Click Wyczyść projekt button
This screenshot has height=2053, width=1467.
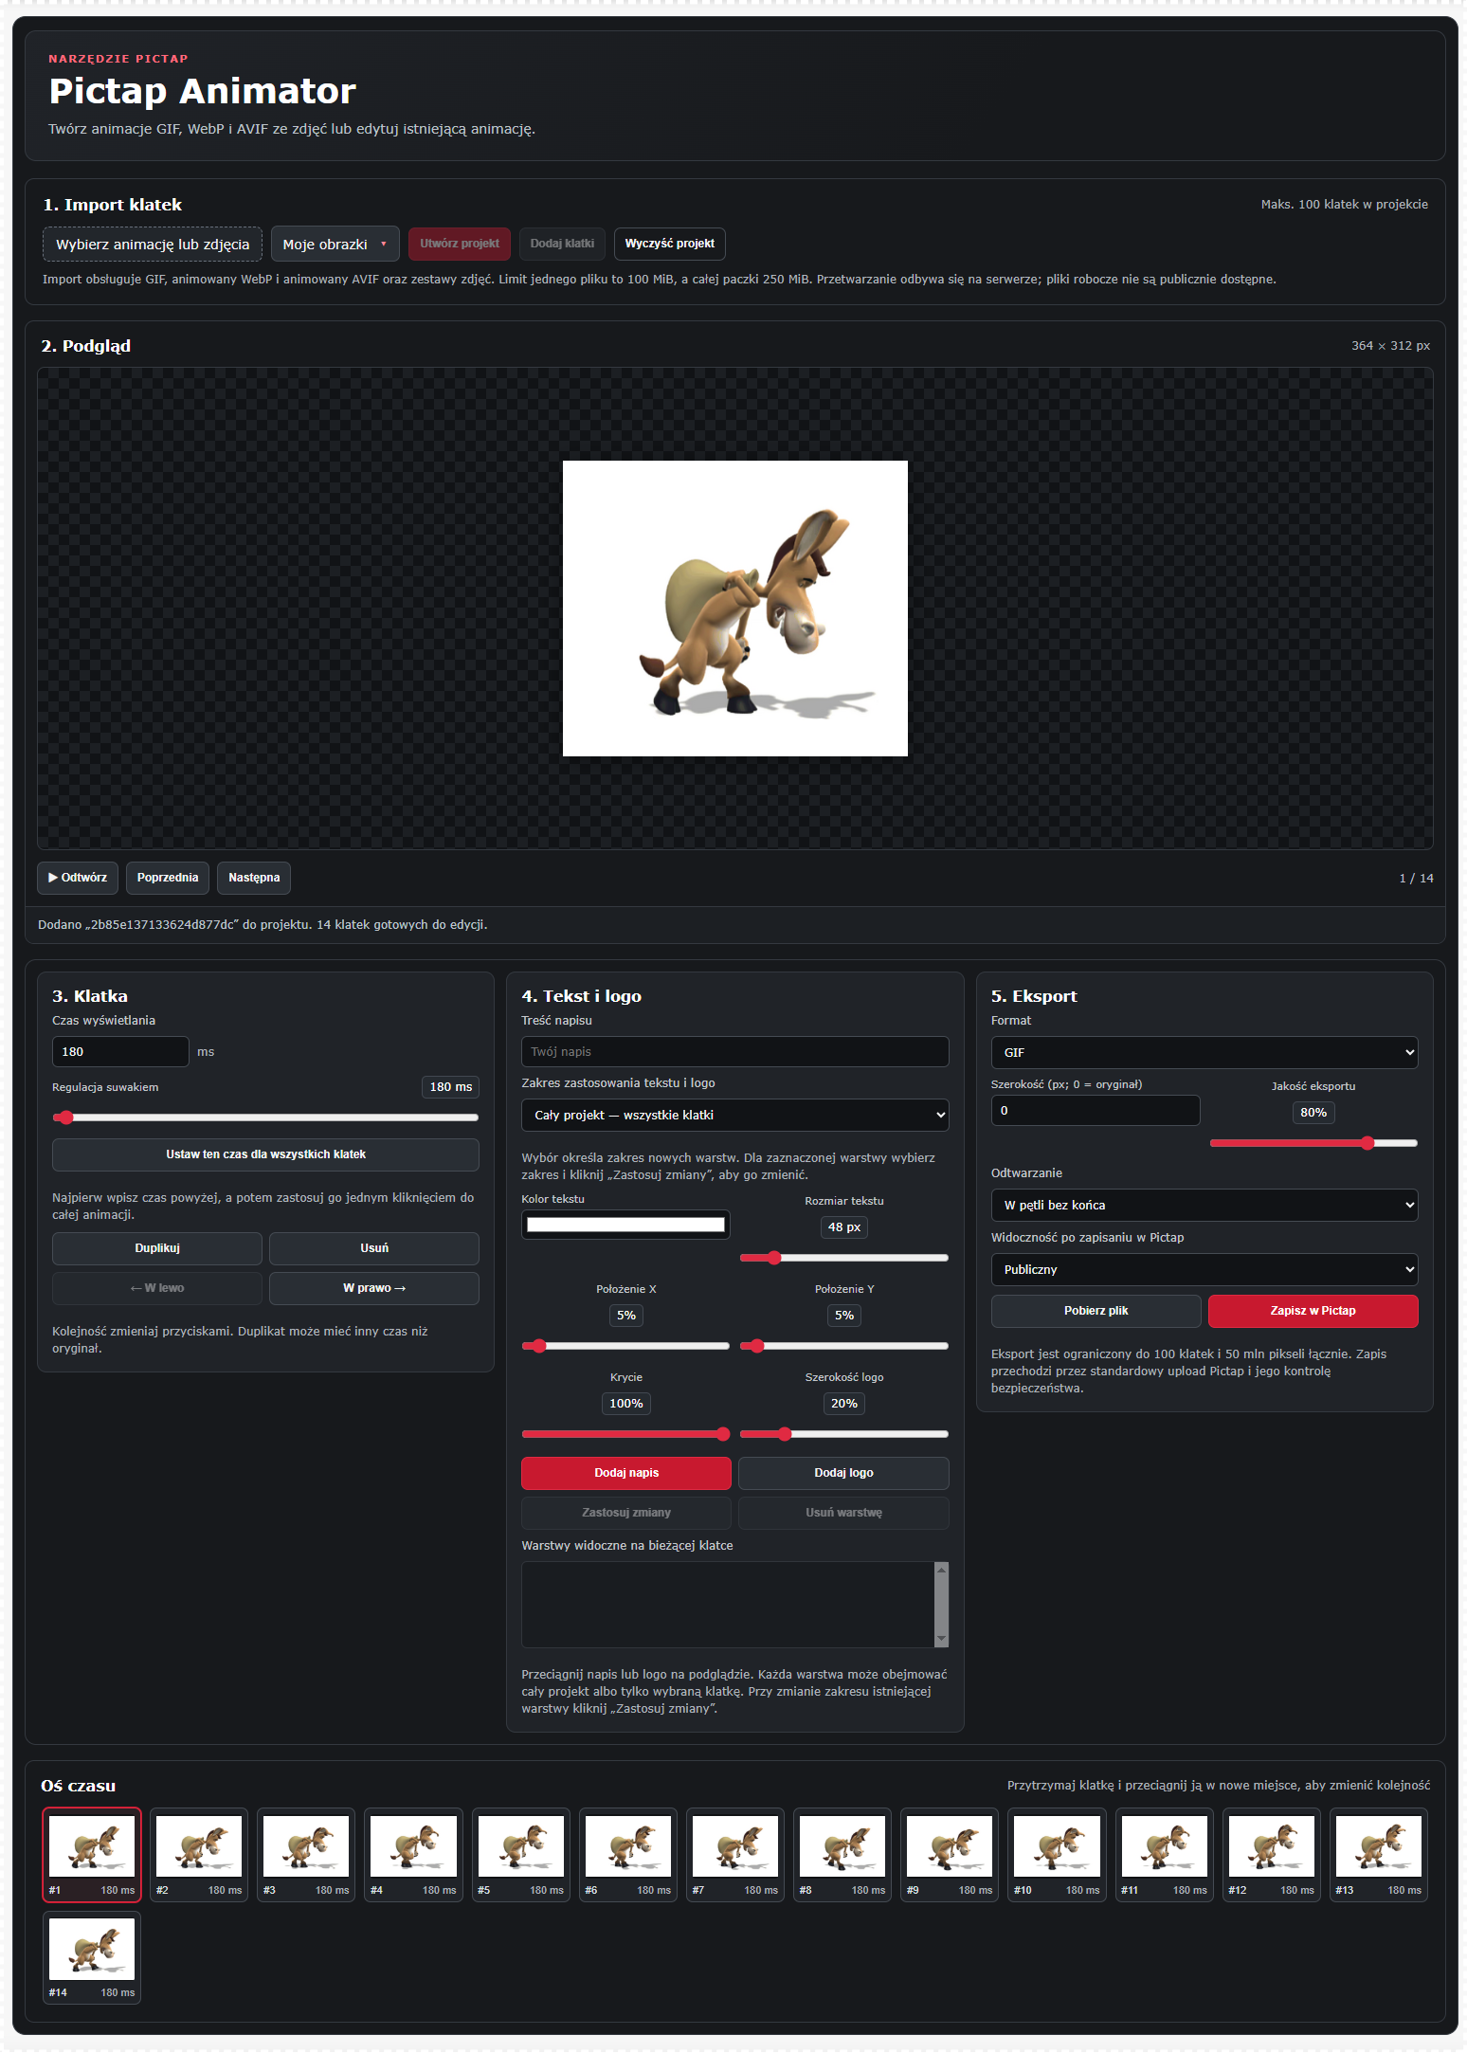click(x=670, y=244)
